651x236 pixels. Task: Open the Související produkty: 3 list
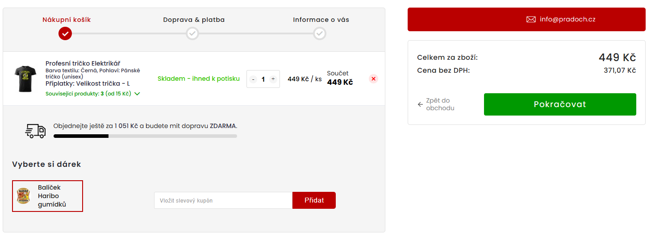[x=88, y=94]
